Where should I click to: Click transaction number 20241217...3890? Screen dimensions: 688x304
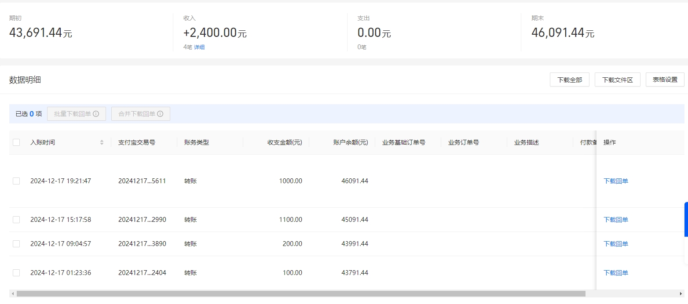point(142,244)
